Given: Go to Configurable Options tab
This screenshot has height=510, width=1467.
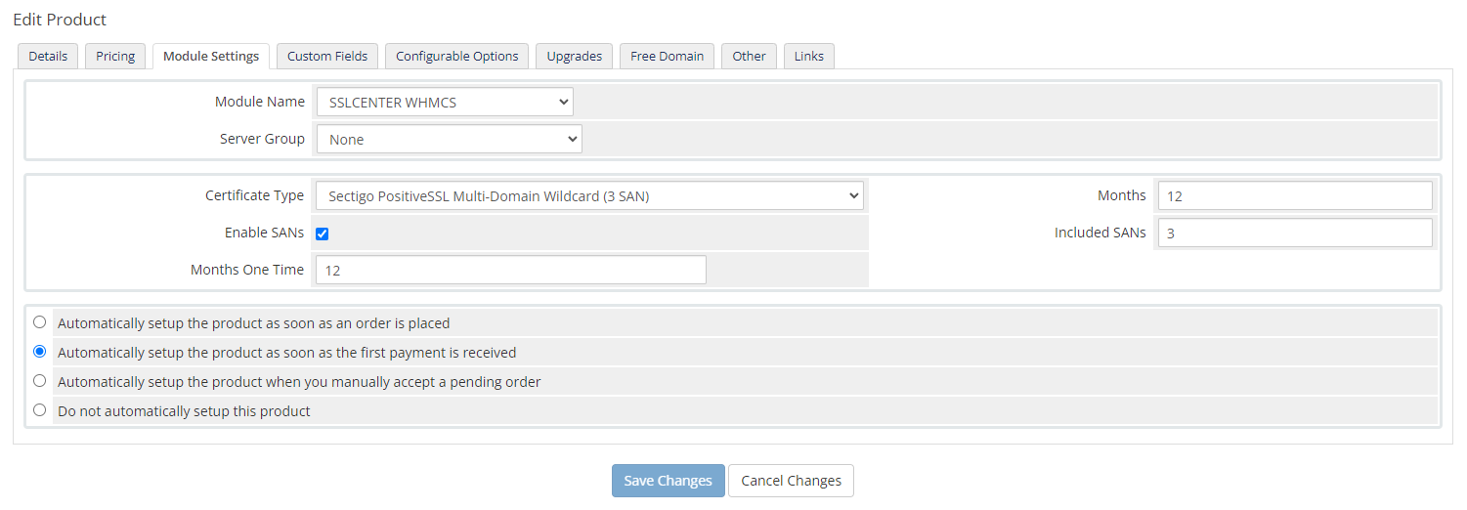Looking at the screenshot, I should [x=457, y=56].
